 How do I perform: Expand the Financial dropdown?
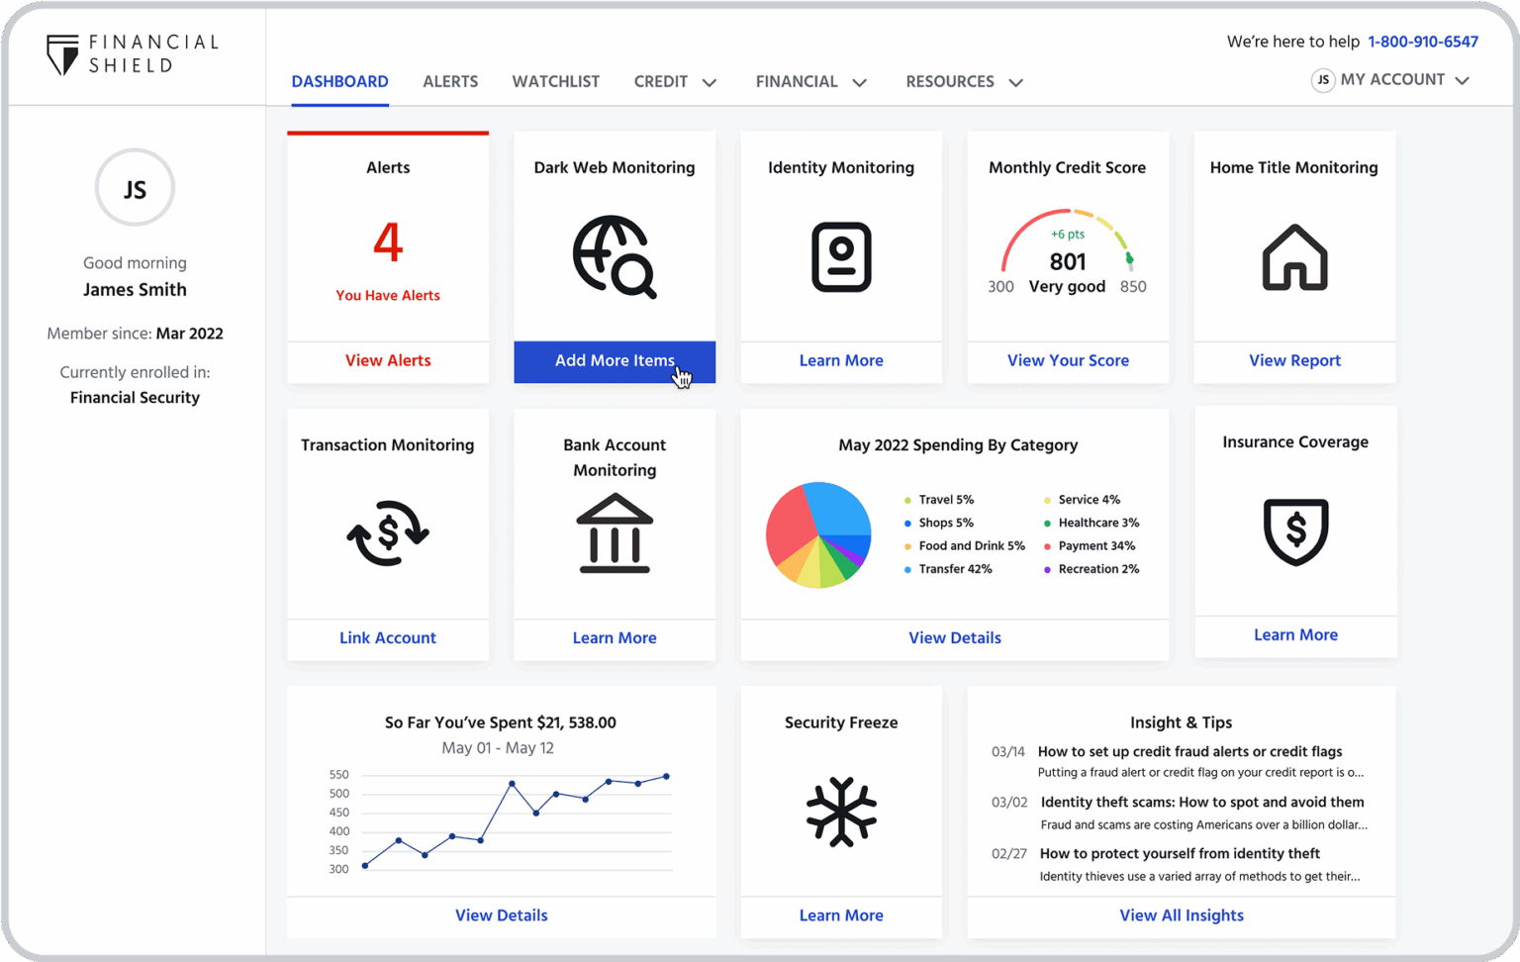click(x=809, y=81)
